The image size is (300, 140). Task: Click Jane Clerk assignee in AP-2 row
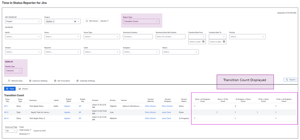(x=166, y=112)
